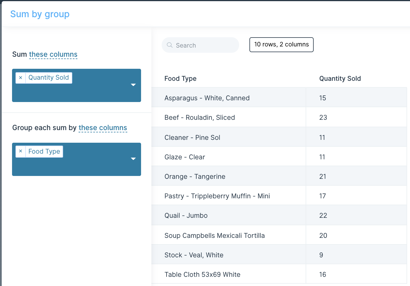The width and height of the screenshot is (410, 286).
Task: Click quantity 15 in the Asparagus row
Action: tap(356, 97)
